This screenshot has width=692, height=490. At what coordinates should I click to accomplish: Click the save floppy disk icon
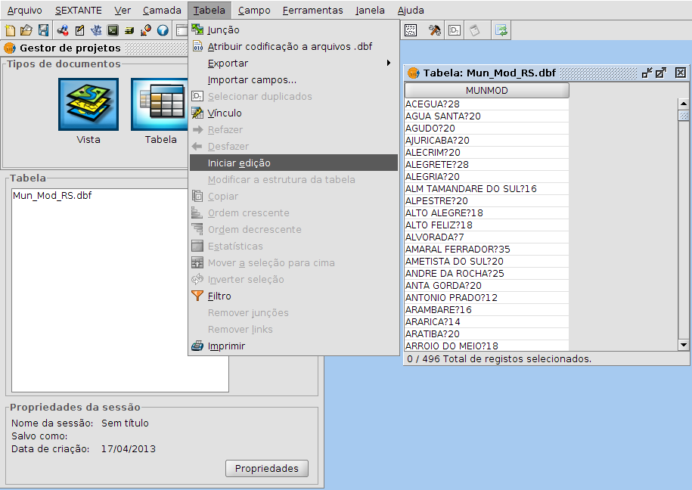43,30
